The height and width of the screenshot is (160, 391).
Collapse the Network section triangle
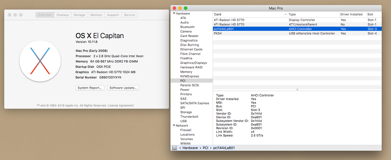pyautogui.click(x=174, y=126)
